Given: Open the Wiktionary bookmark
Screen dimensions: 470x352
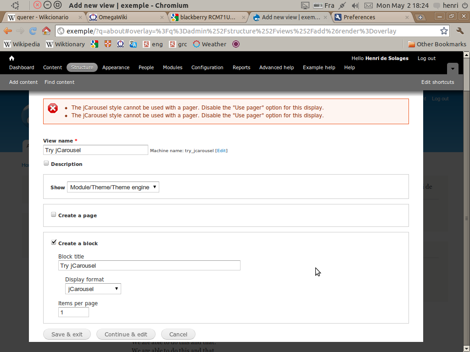Looking at the screenshot, I should [x=65, y=44].
